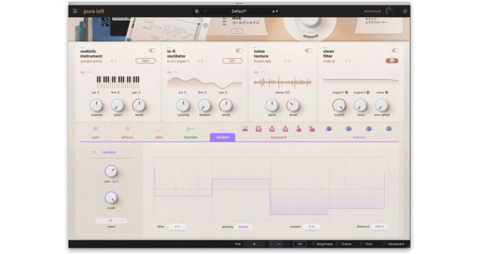Open the hamburger main menu
The image size is (479, 254).
click(75, 12)
